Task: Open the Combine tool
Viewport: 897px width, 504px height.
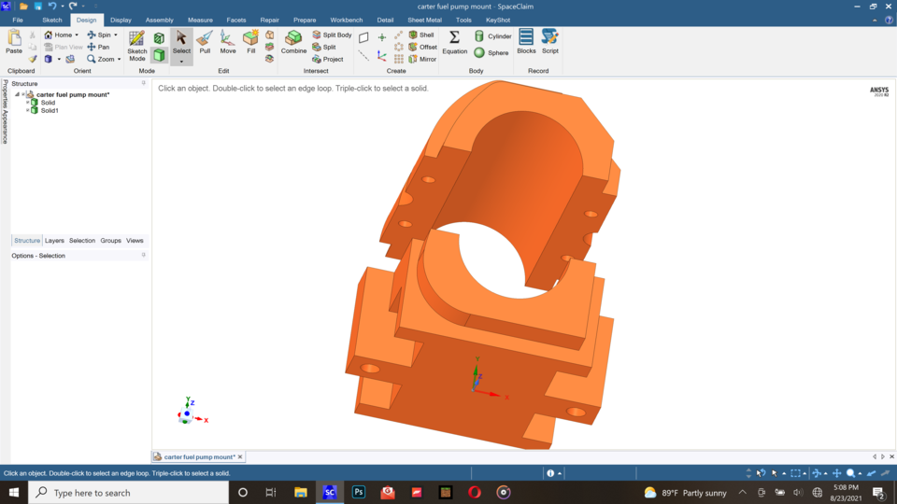Action: tap(293, 42)
